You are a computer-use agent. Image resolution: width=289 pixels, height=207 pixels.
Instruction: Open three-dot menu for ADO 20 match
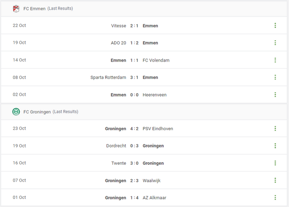[x=275, y=43]
